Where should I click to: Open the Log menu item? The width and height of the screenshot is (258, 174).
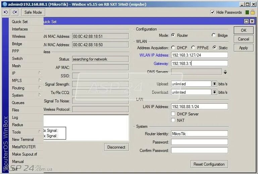click(26, 117)
